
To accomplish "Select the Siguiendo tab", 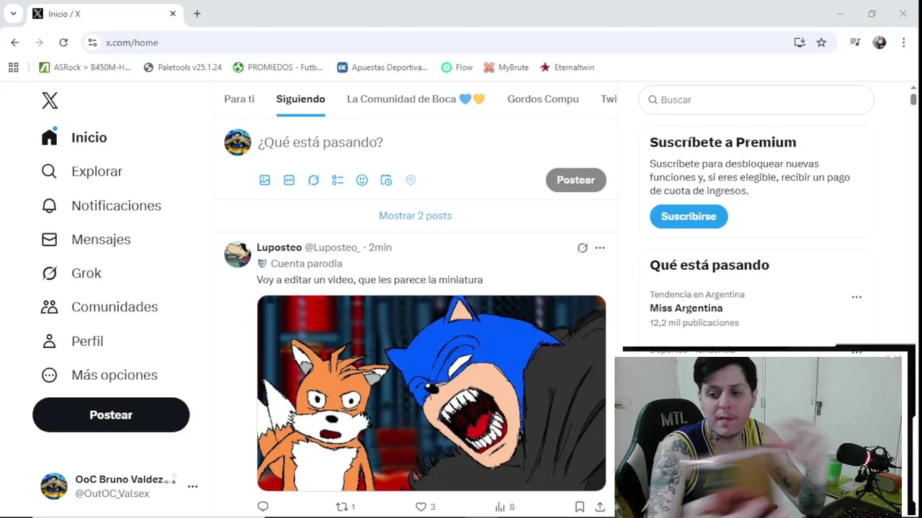I will [300, 99].
